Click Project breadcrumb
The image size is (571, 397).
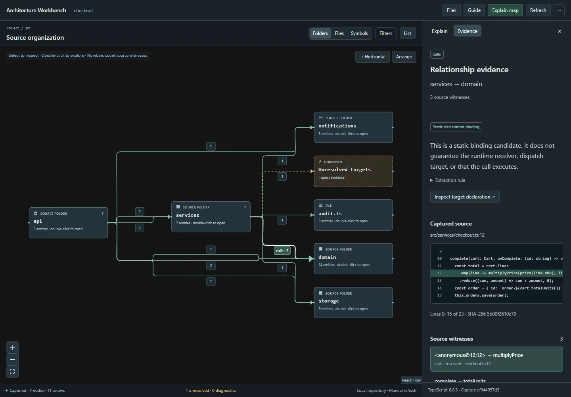pyautogui.click(x=13, y=28)
